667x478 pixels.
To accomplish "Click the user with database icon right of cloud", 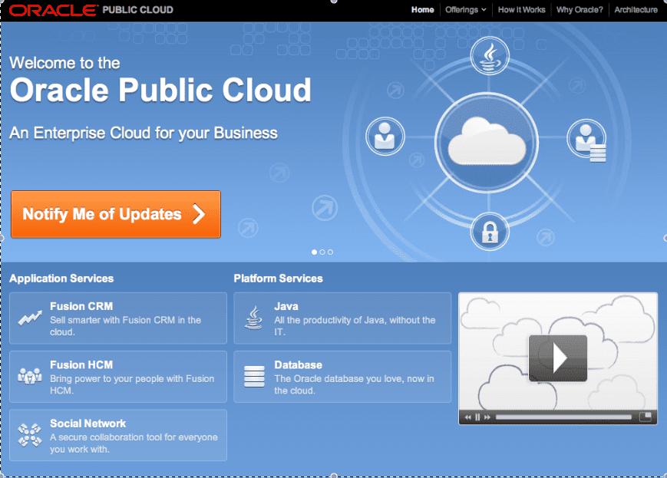I will (587, 140).
